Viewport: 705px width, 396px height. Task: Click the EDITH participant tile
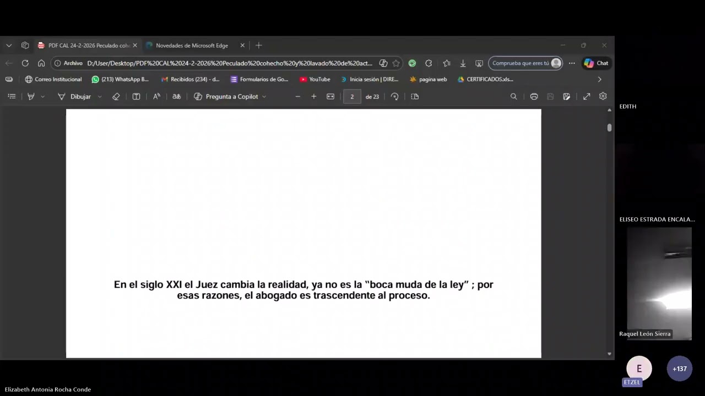coord(628,106)
